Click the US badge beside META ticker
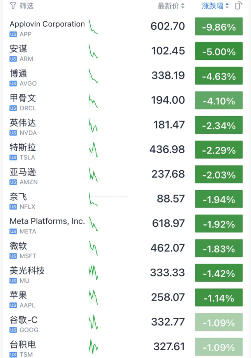 (x=13, y=231)
